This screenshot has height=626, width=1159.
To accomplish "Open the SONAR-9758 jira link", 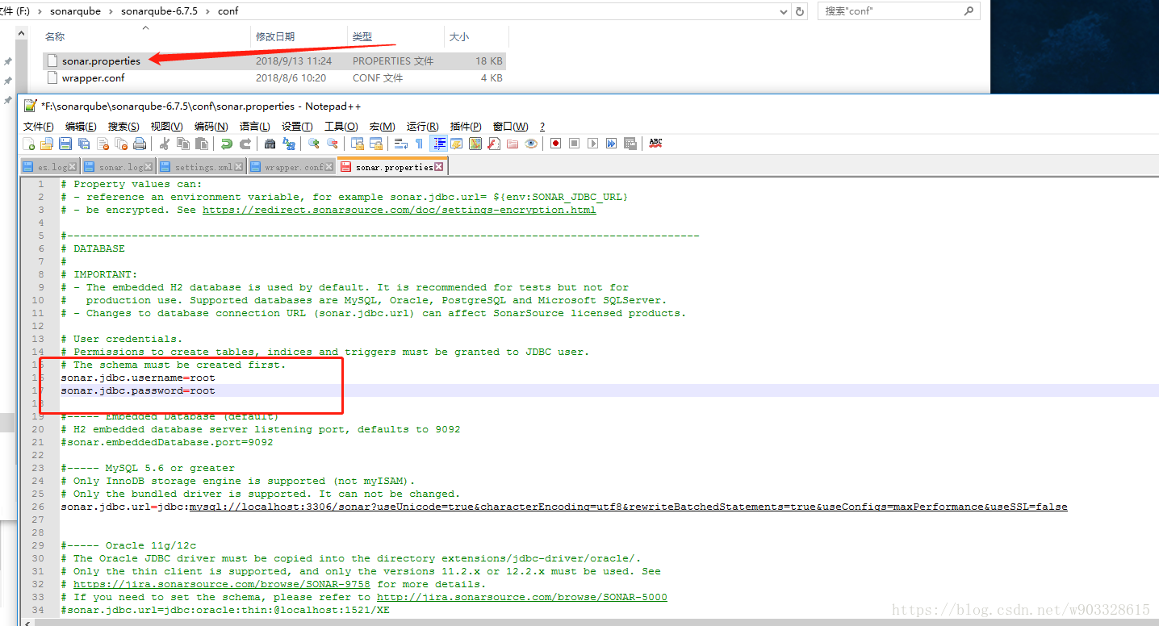I will pos(222,584).
